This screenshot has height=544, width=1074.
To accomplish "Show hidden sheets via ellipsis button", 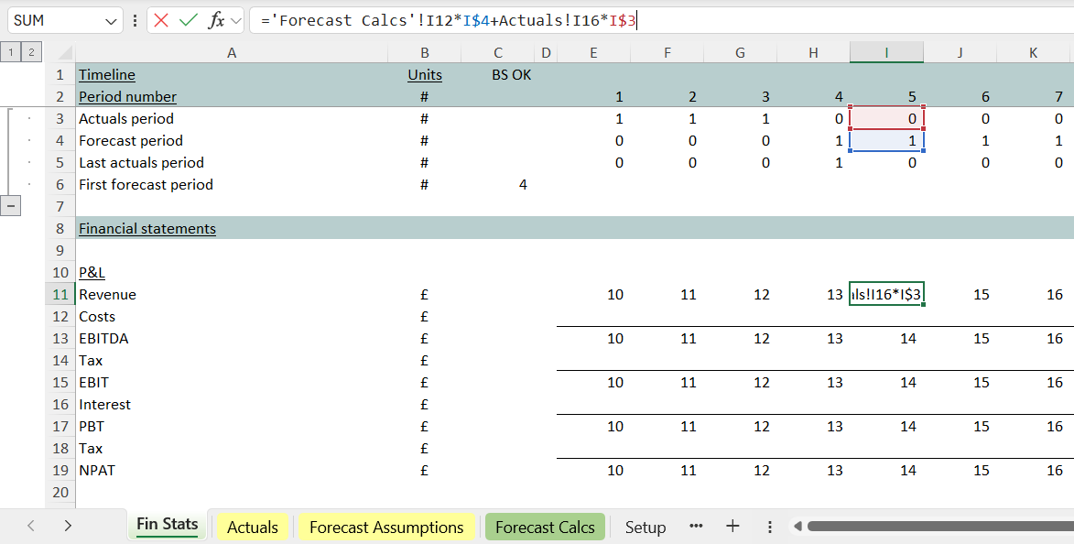I will [x=696, y=527].
